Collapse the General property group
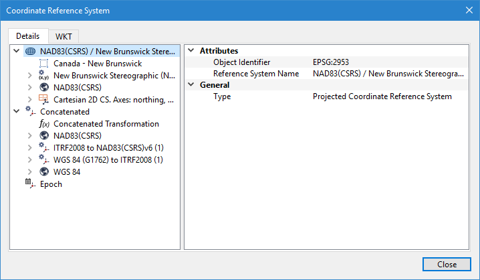Viewport: 480px width, 280px height. [x=191, y=85]
